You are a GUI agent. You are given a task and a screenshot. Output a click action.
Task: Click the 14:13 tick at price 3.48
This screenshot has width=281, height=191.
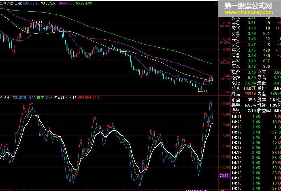pyautogui.click(x=256, y=188)
